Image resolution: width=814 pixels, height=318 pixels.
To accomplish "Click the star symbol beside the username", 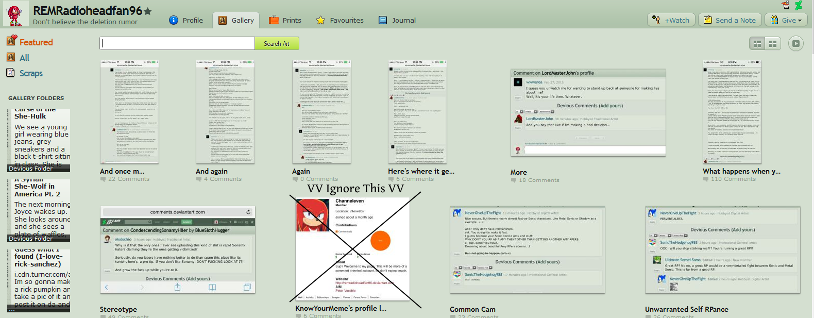I will click(x=148, y=11).
